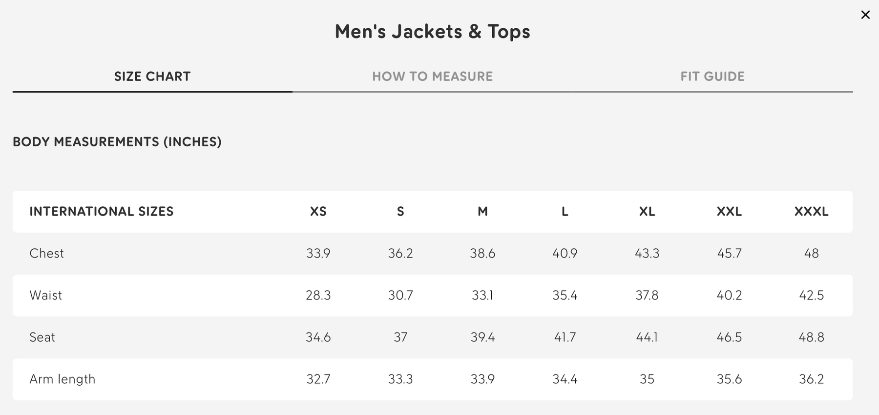Click the M size column header

pos(482,212)
